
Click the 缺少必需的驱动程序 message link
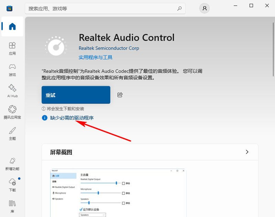pos(72,118)
